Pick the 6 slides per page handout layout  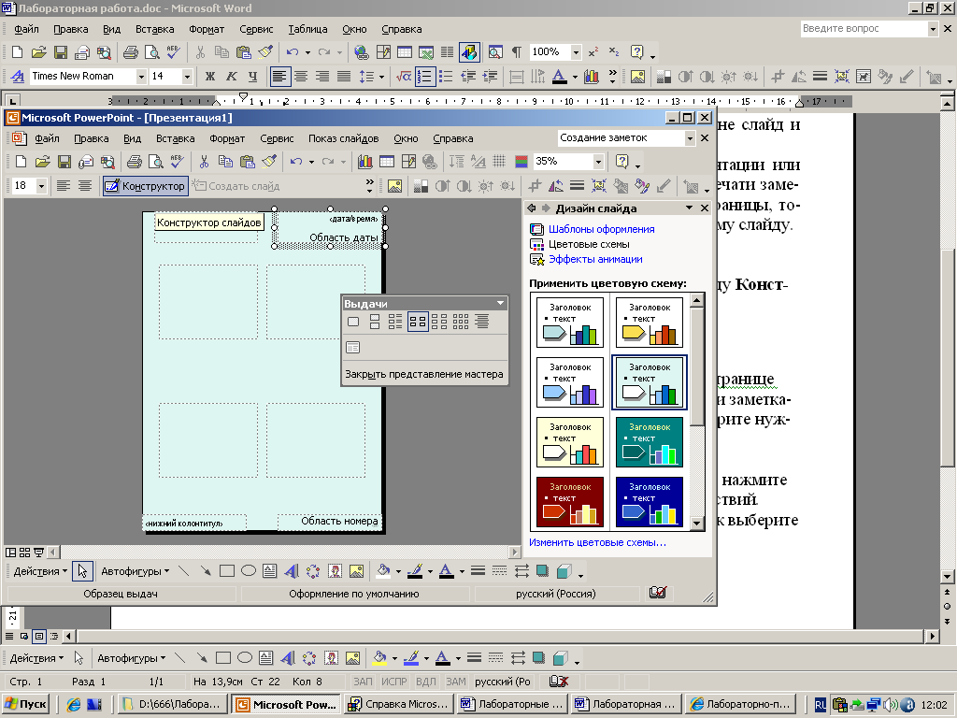(x=439, y=322)
